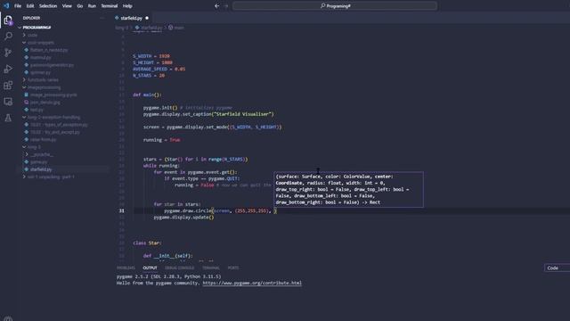This screenshot has width=570, height=321.
Task: Open test.py in the explorer
Action: point(37,110)
